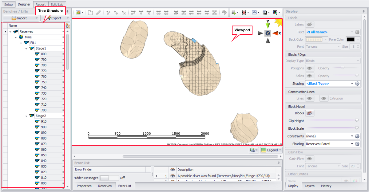Image resolution: width=369 pixels, height=192 pixels.
Task: Click the text label 'ab' toolbar icon
Action: pyautogui.click(x=254, y=13)
